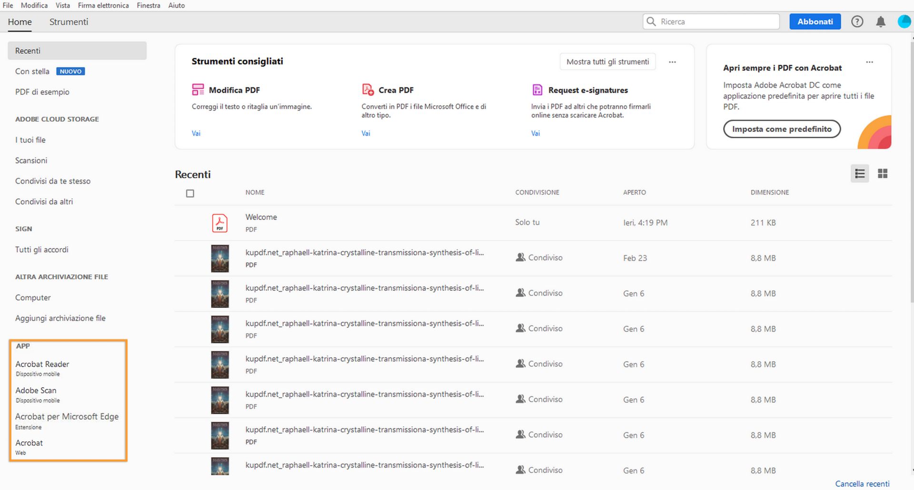Open Computer under Altra archiviazione file

point(33,297)
